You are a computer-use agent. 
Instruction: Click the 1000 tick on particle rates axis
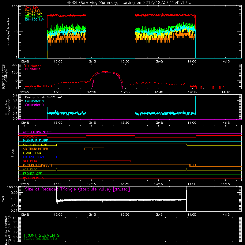click(14, 65)
